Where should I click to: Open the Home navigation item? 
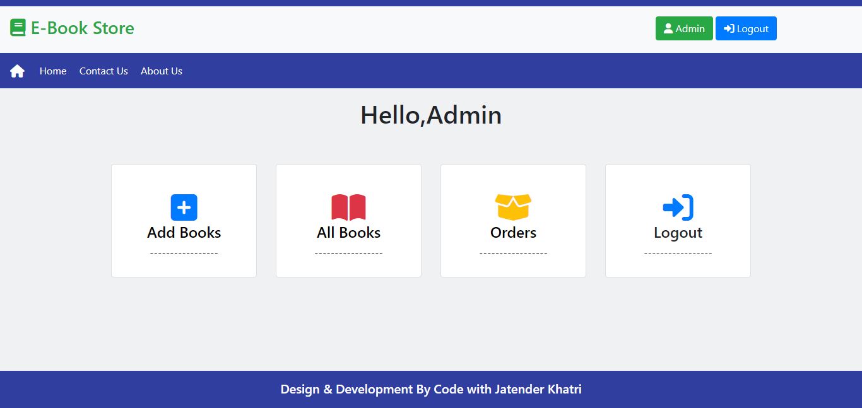[x=52, y=71]
